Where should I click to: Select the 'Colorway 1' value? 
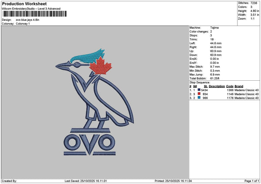coord(23,24)
